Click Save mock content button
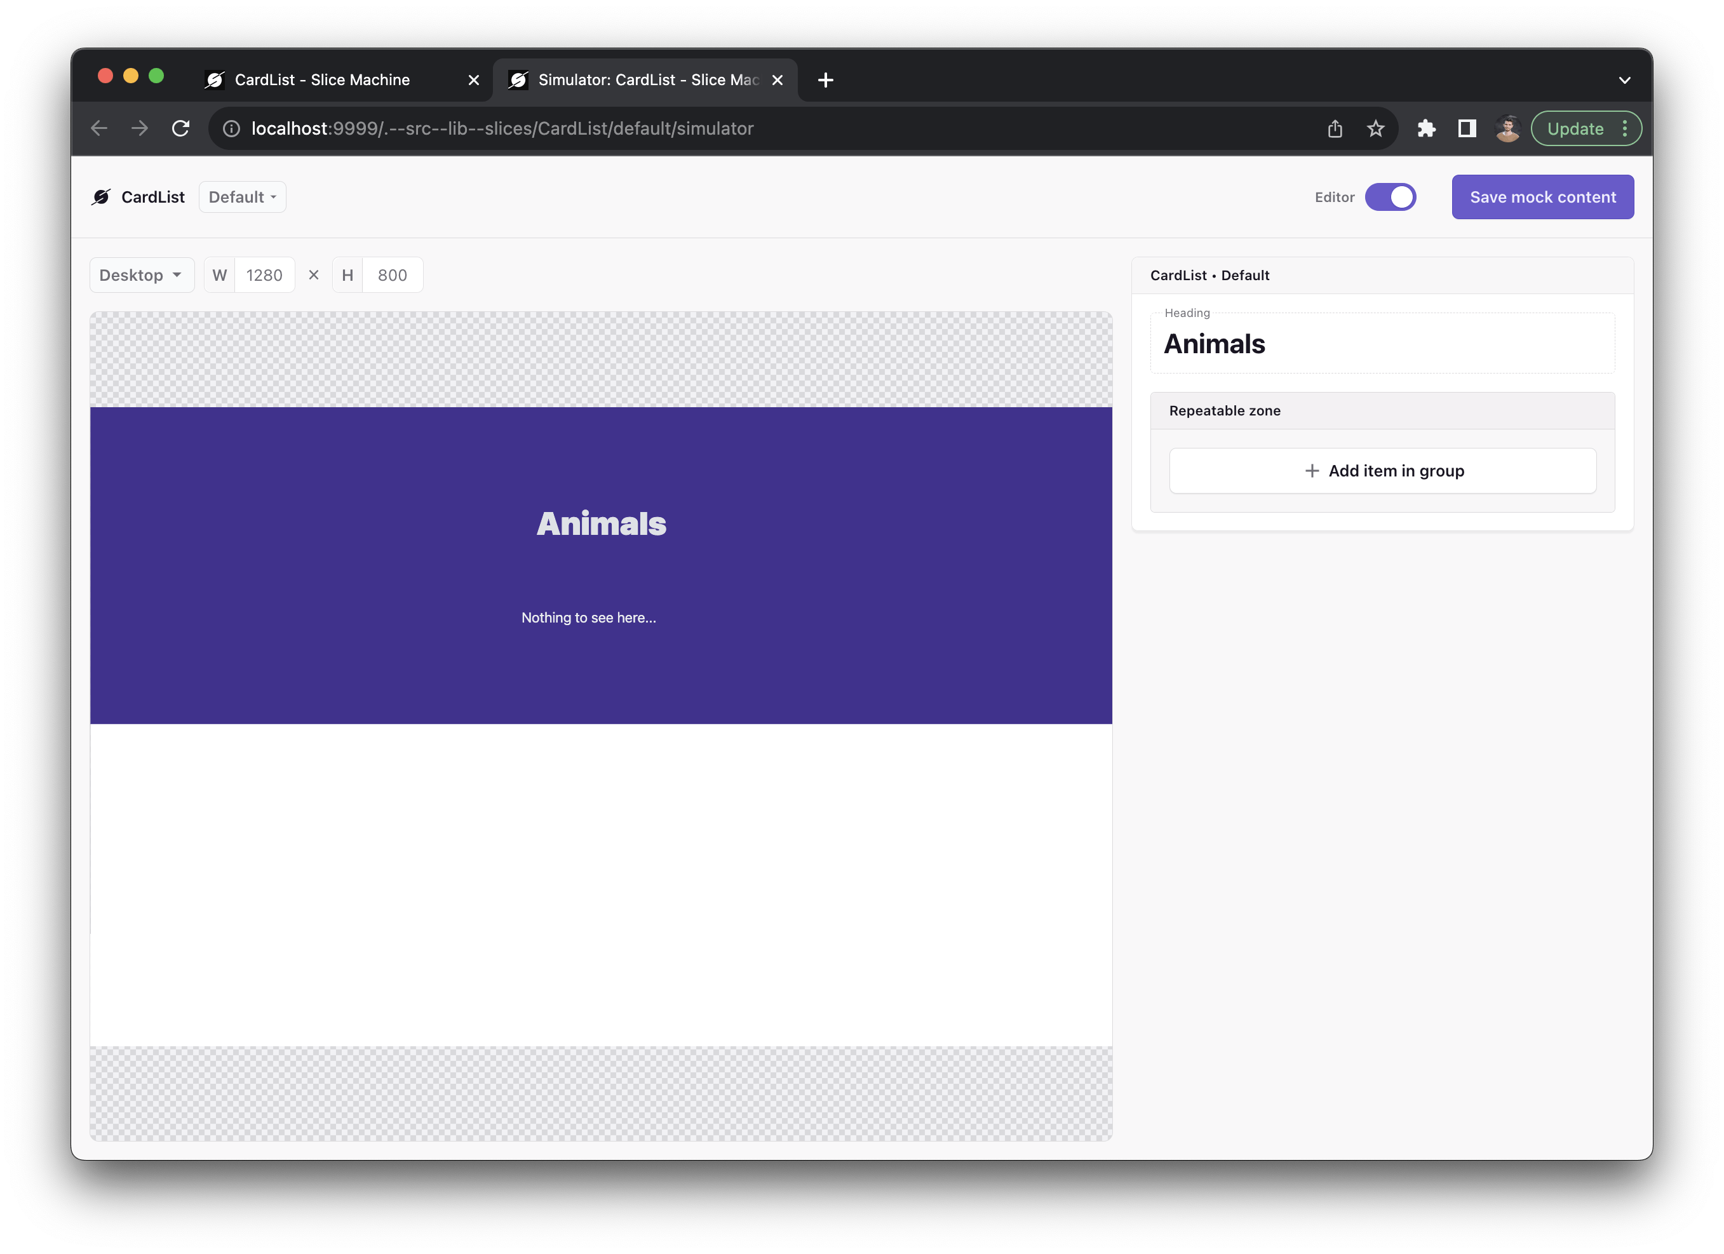 [x=1542, y=197]
